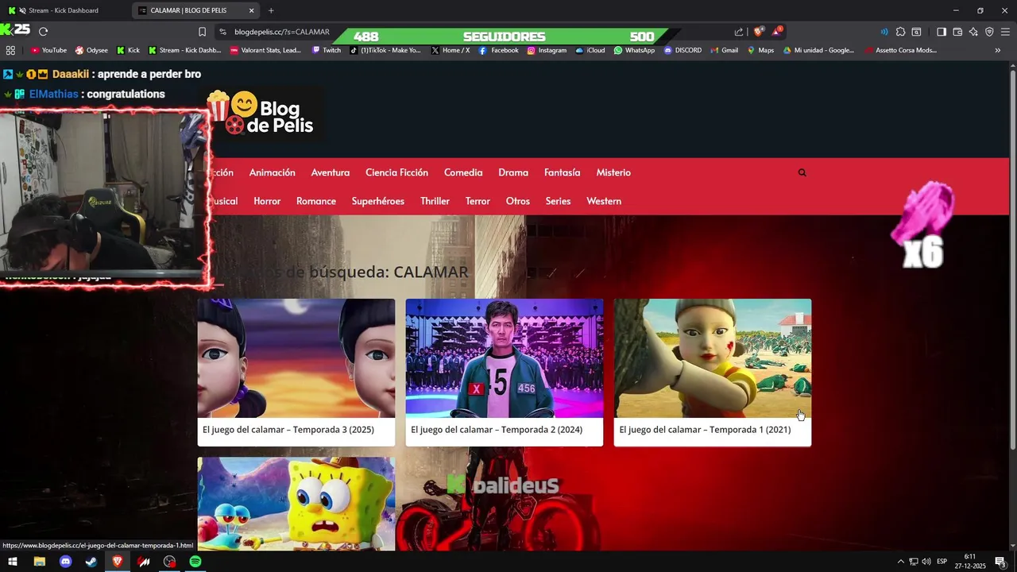Click the share page icon in address bar
This screenshot has width=1017, height=572.
(739, 32)
